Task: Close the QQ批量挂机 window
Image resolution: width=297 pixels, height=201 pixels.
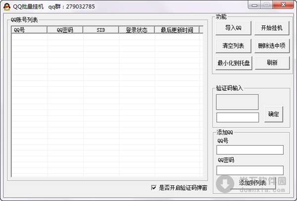Action: tap(283, 5)
